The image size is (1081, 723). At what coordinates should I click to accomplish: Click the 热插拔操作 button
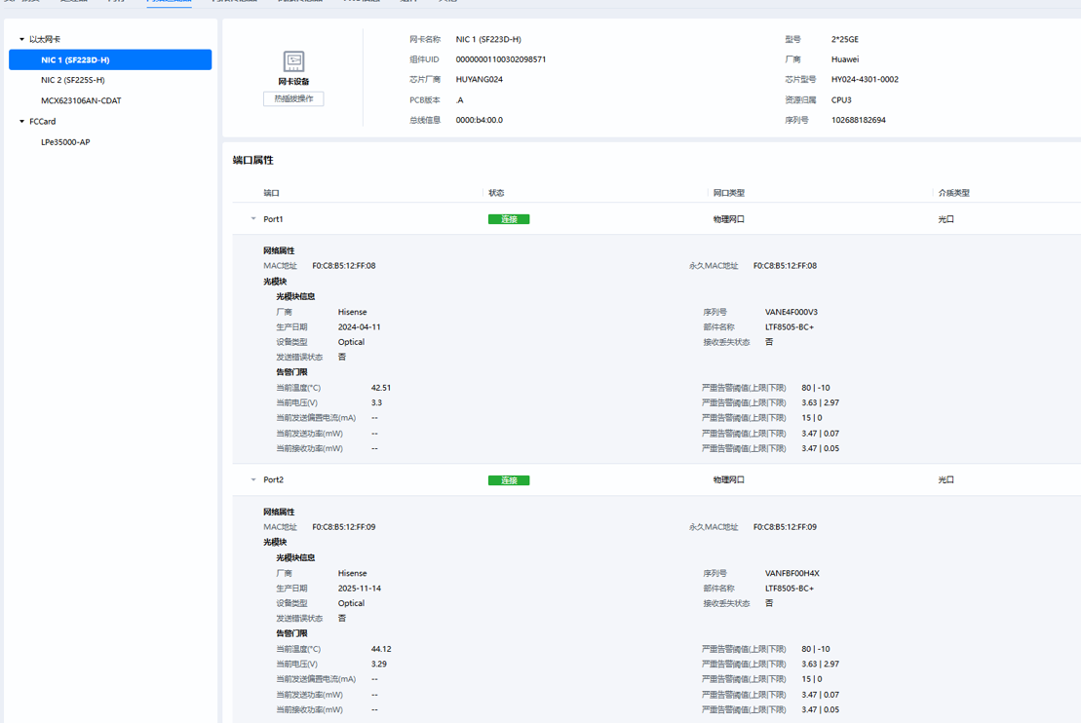pyautogui.click(x=293, y=98)
